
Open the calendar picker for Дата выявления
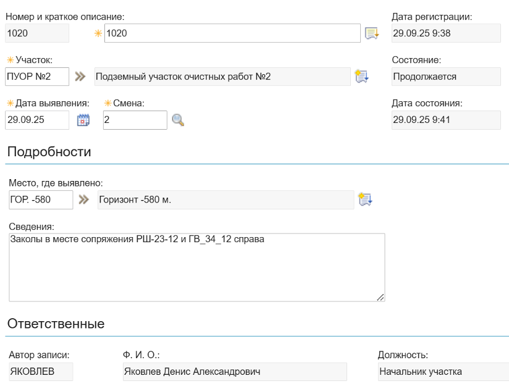(85, 119)
